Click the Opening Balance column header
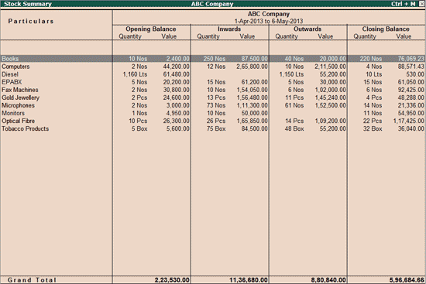The height and width of the screenshot is (284, 426). point(151,29)
